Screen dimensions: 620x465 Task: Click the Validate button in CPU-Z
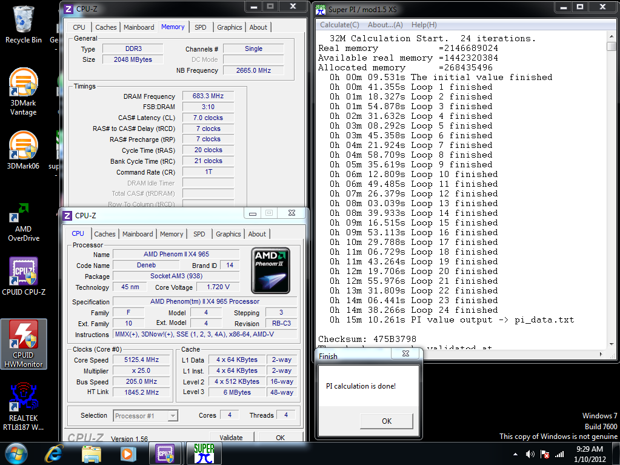point(231,437)
